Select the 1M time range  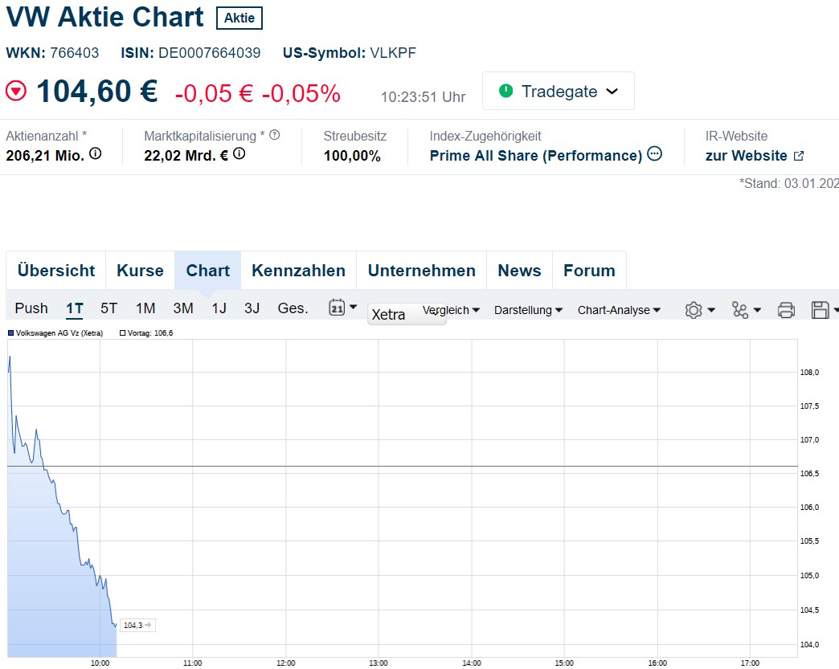point(145,308)
